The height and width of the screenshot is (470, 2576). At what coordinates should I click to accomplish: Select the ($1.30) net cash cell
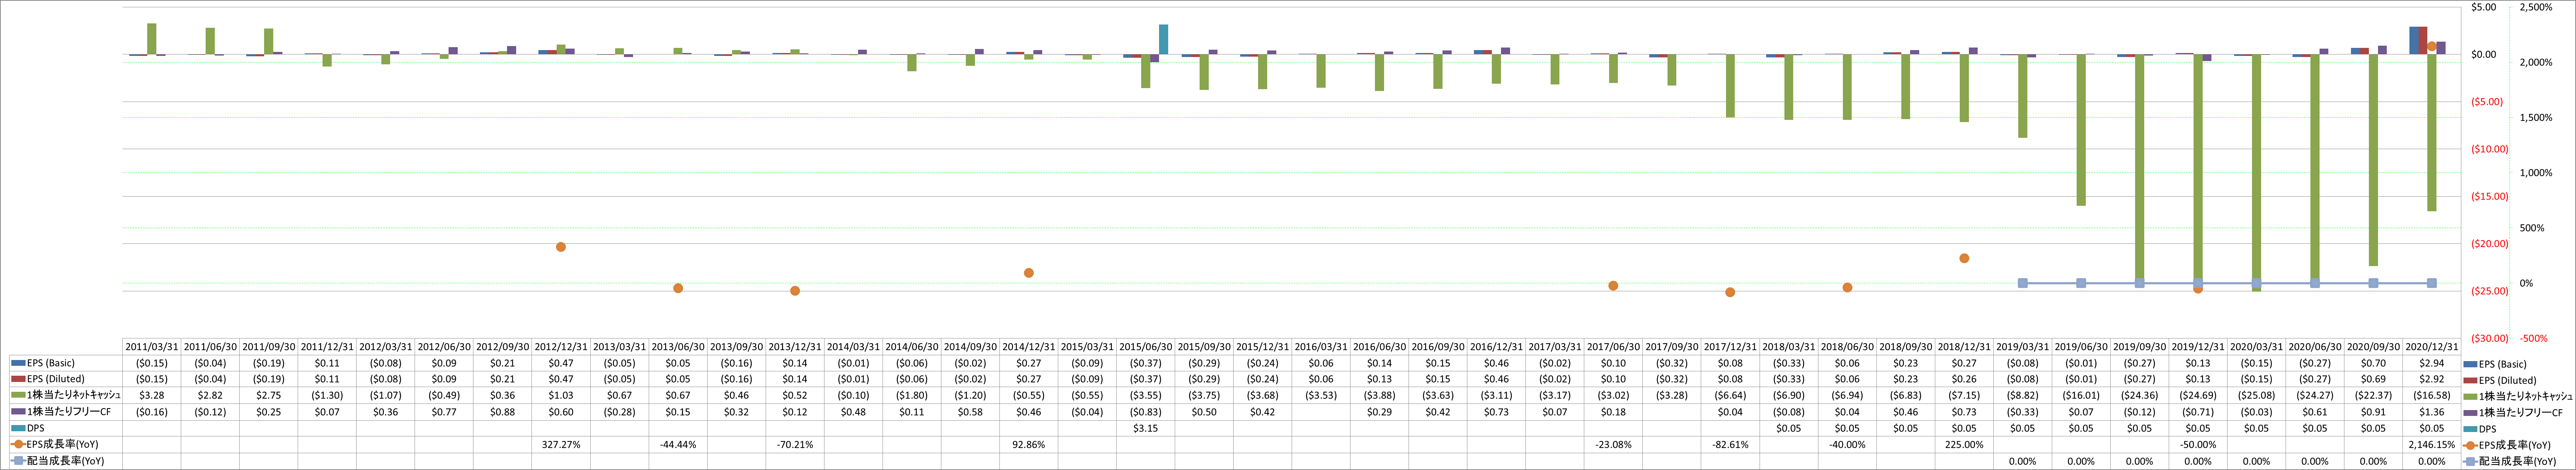327,396
